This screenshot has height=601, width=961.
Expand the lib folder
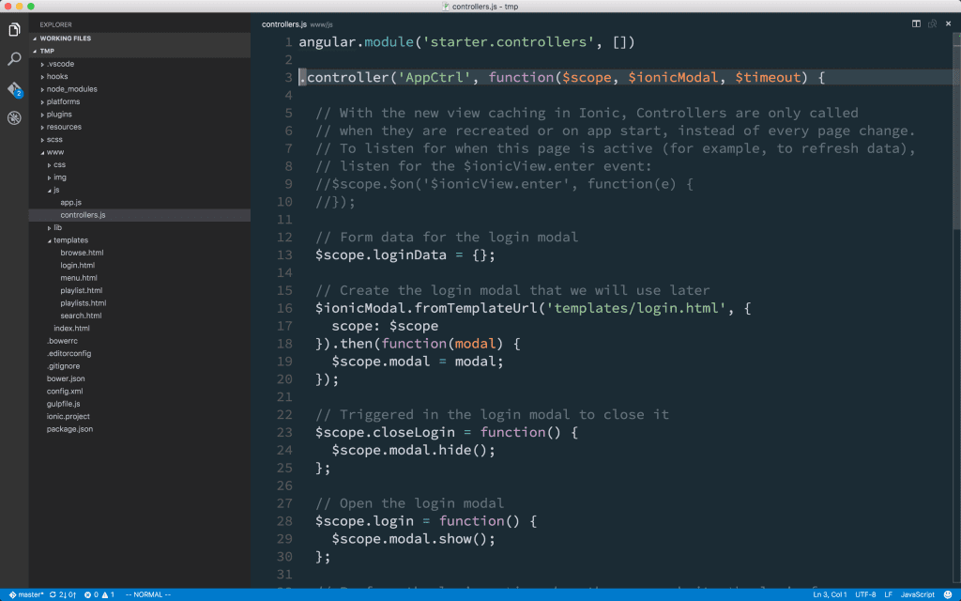[x=60, y=227]
